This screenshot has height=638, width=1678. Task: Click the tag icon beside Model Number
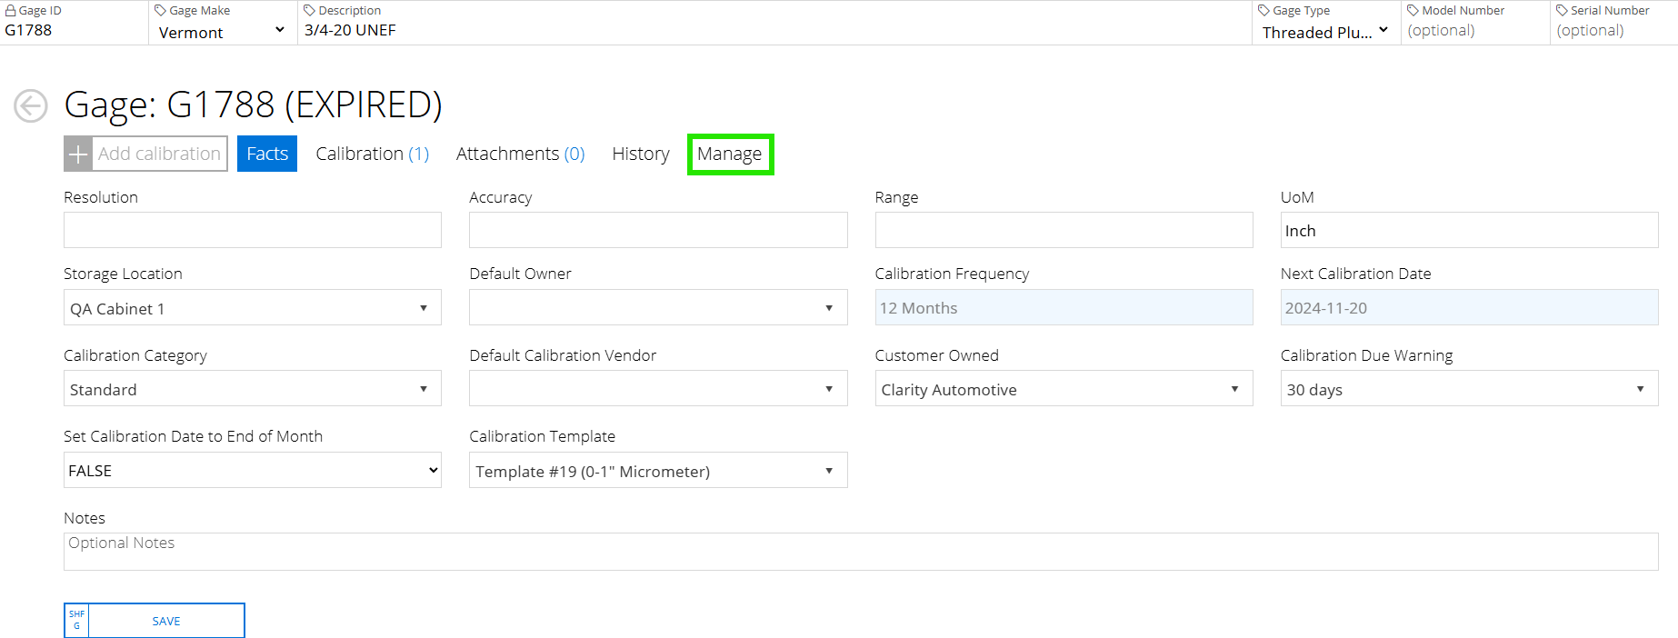[1413, 10]
